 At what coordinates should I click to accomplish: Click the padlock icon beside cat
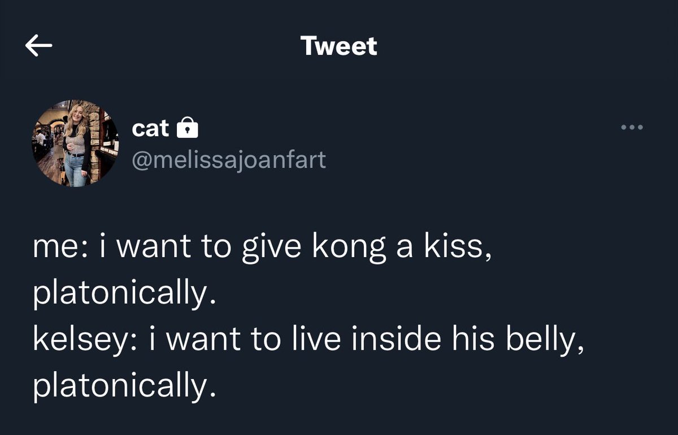coord(188,129)
